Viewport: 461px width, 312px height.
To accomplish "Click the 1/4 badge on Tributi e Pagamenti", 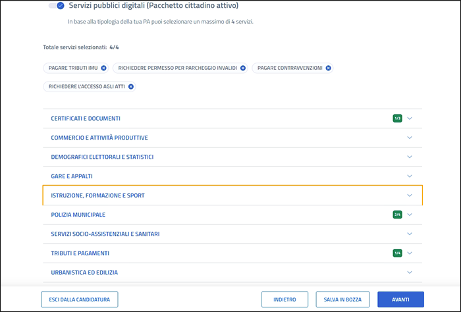I will pyautogui.click(x=397, y=253).
